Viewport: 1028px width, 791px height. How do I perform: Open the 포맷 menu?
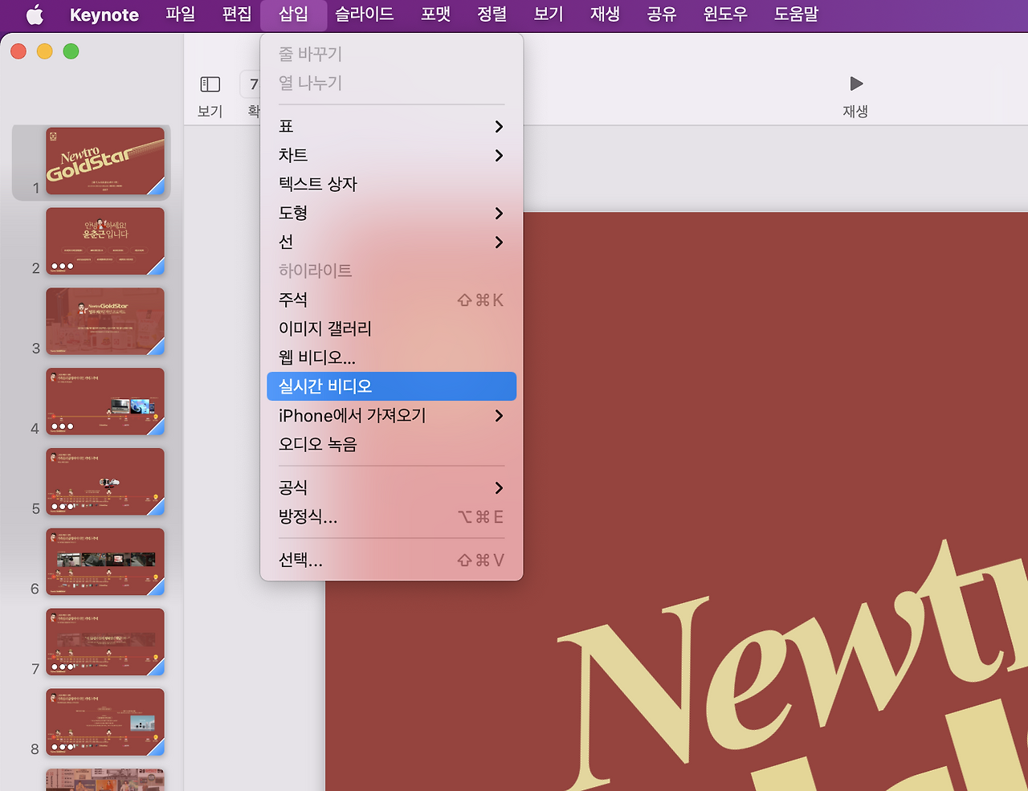click(x=435, y=14)
